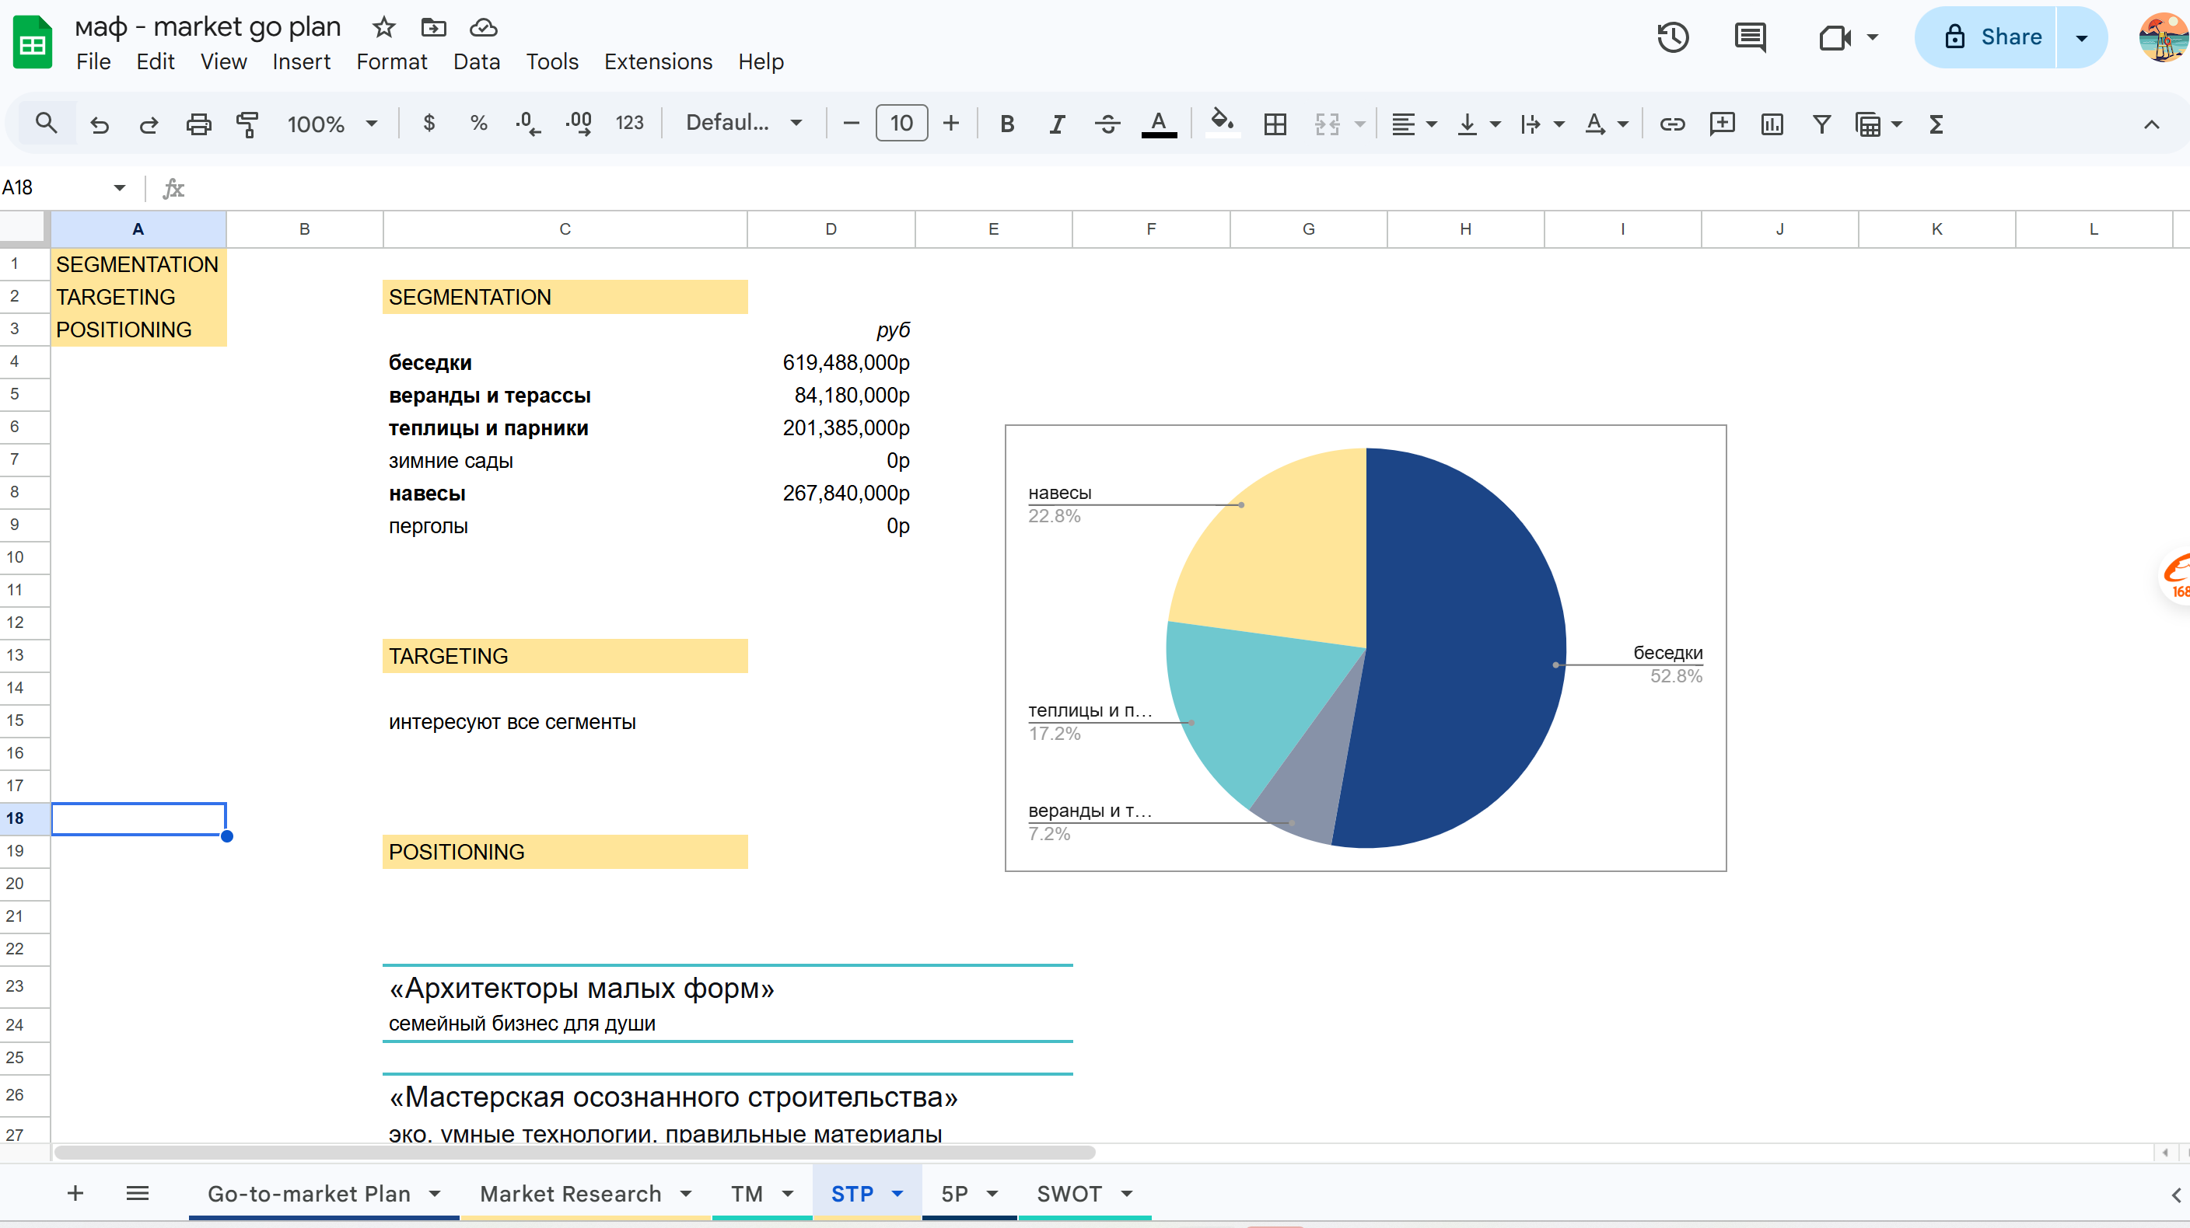
Task: Open the borders menu
Action: coord(1275,124)
